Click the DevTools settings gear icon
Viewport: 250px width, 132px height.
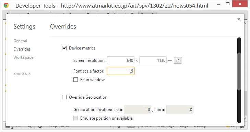[x=242, y=126]
